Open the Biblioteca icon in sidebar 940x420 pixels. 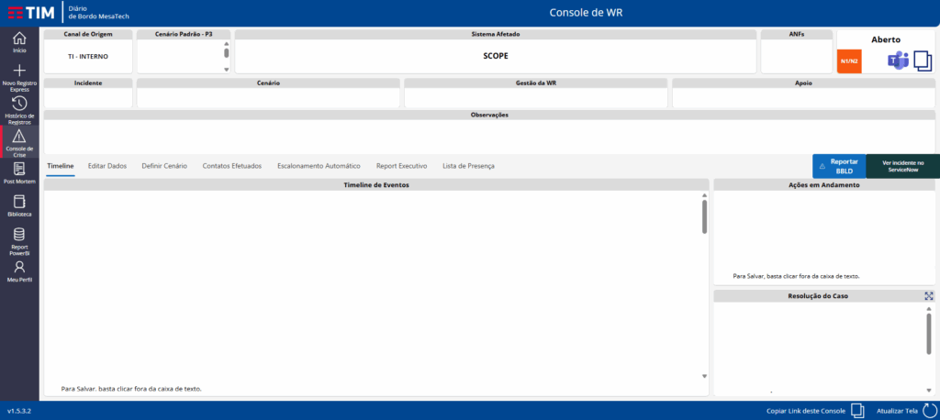(19, 201)
